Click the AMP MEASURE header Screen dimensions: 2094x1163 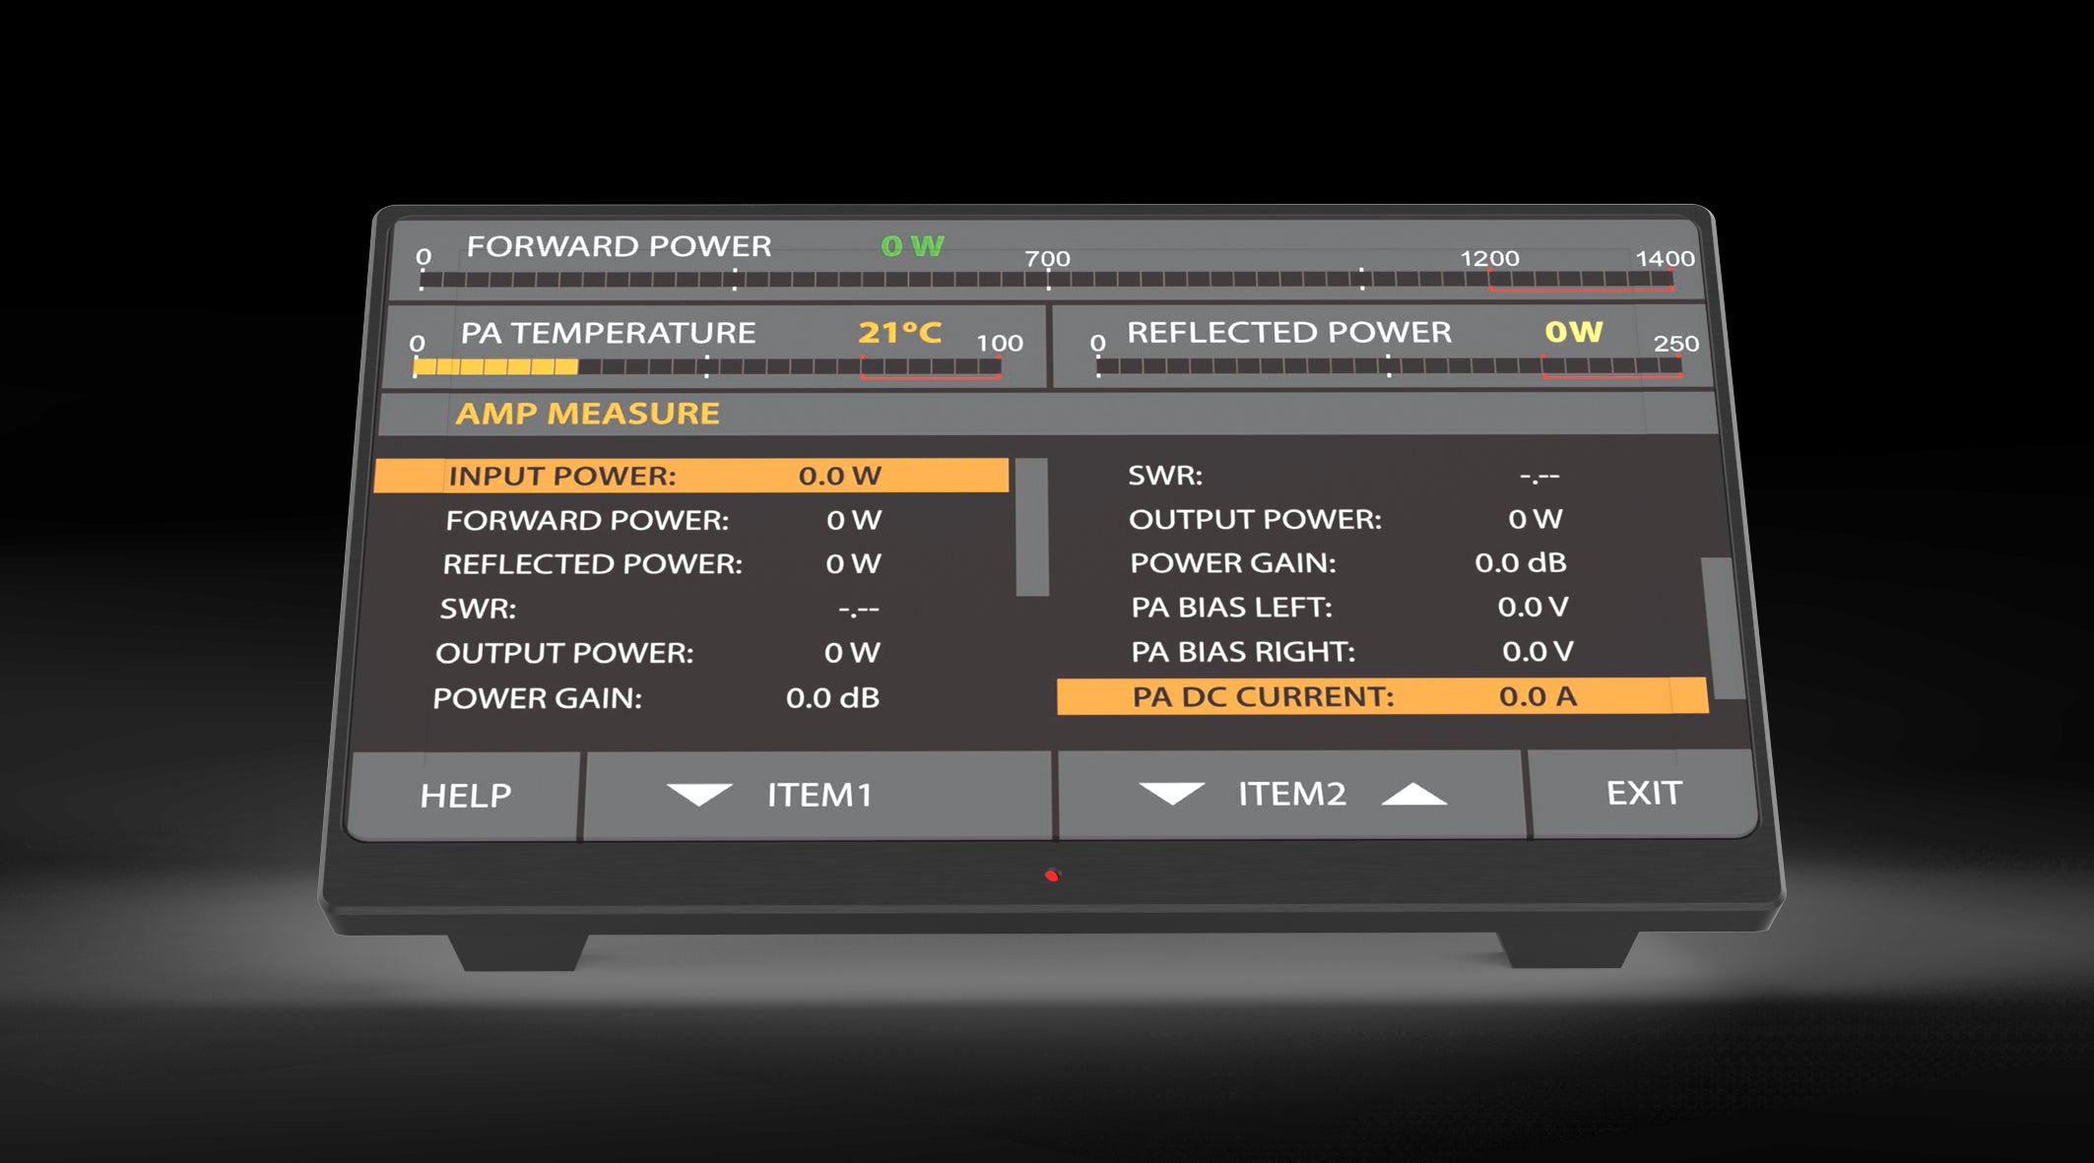pos(588,414)
